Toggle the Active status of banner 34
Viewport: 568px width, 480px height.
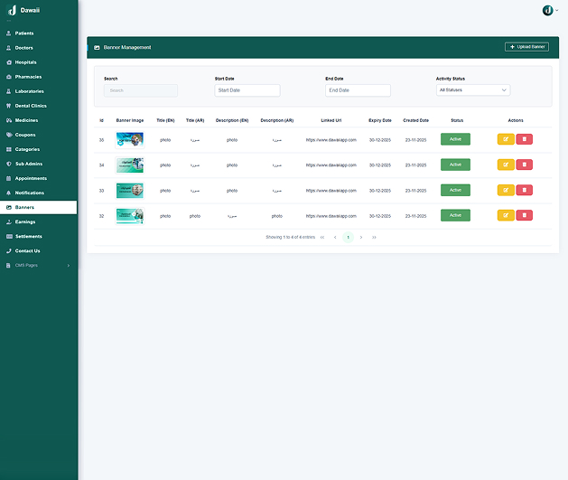tap(455, 165)
